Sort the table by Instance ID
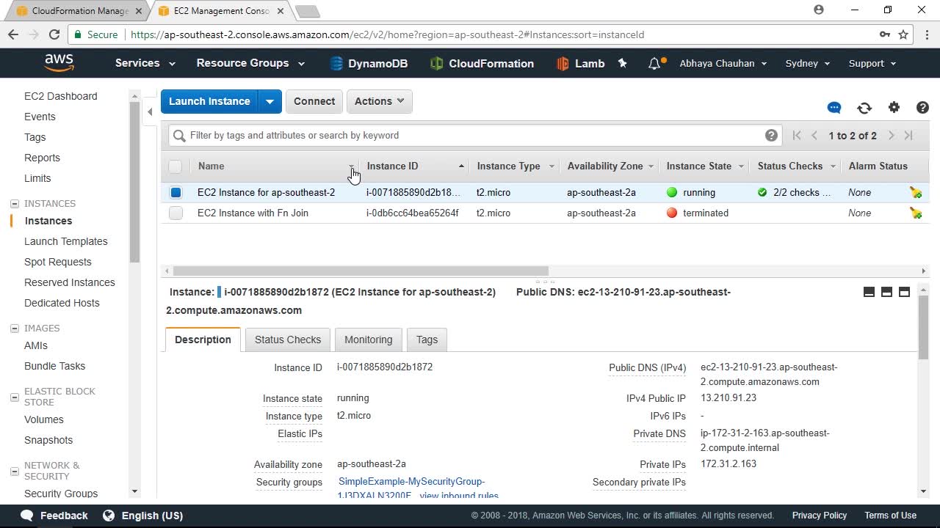Viewport: 940px width, 528px height. pyautogui.click(x=392, y=166)
